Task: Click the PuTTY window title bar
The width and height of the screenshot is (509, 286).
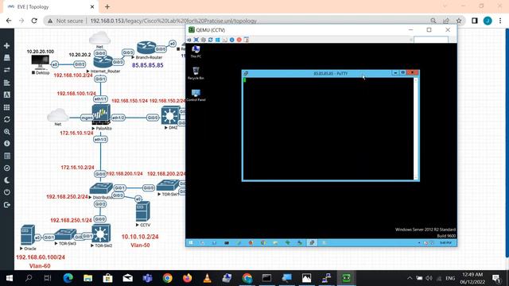Action: pyautogui.click(x=331, y=73)
